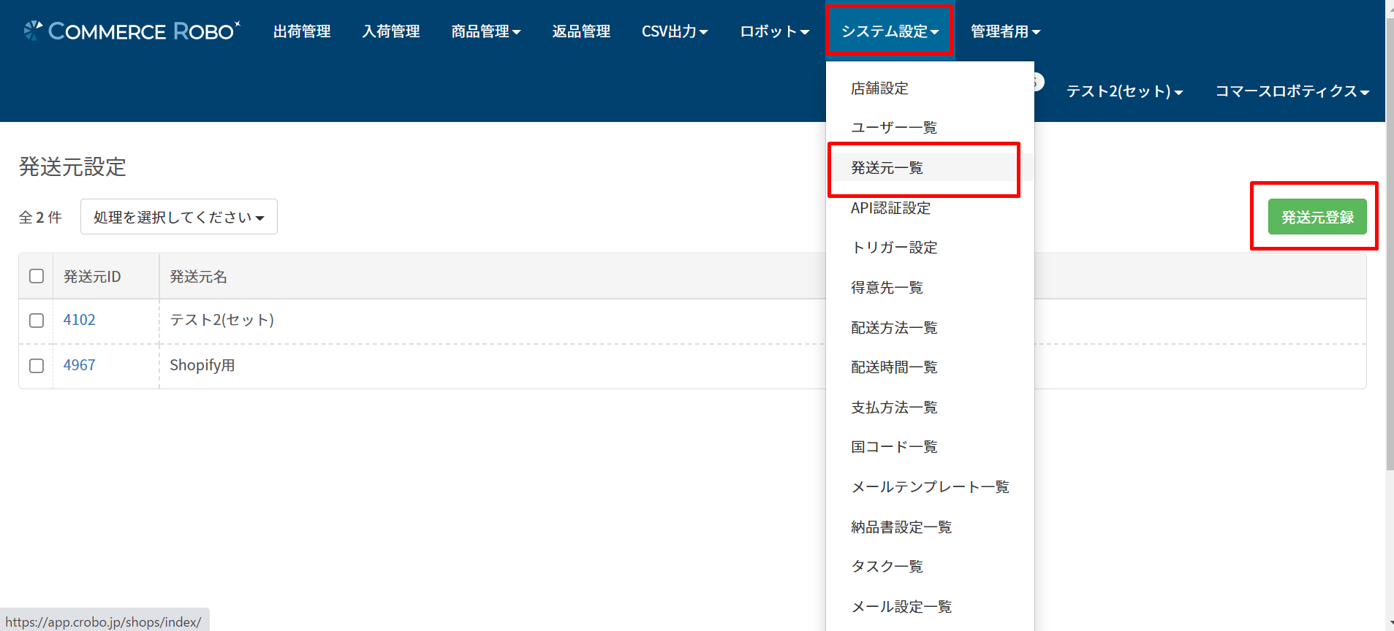Open 配送時間一覧 from the menu
The height and width of the screenshot is (631, 1394).
(930, 367)
